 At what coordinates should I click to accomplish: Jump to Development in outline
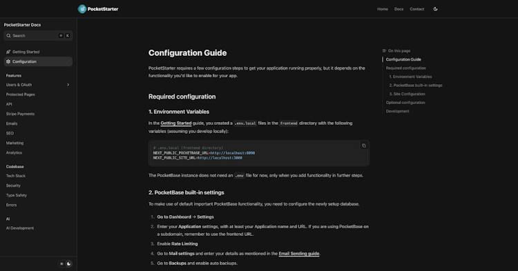pos(397,111)
